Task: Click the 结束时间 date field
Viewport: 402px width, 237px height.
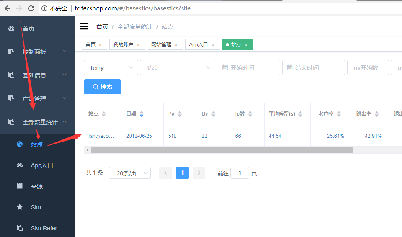Action: pos(314,67)
